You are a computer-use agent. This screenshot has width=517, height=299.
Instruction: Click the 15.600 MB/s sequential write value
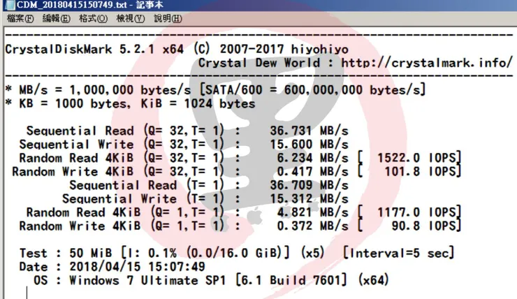pyautogui.click(x=310, y=145)
